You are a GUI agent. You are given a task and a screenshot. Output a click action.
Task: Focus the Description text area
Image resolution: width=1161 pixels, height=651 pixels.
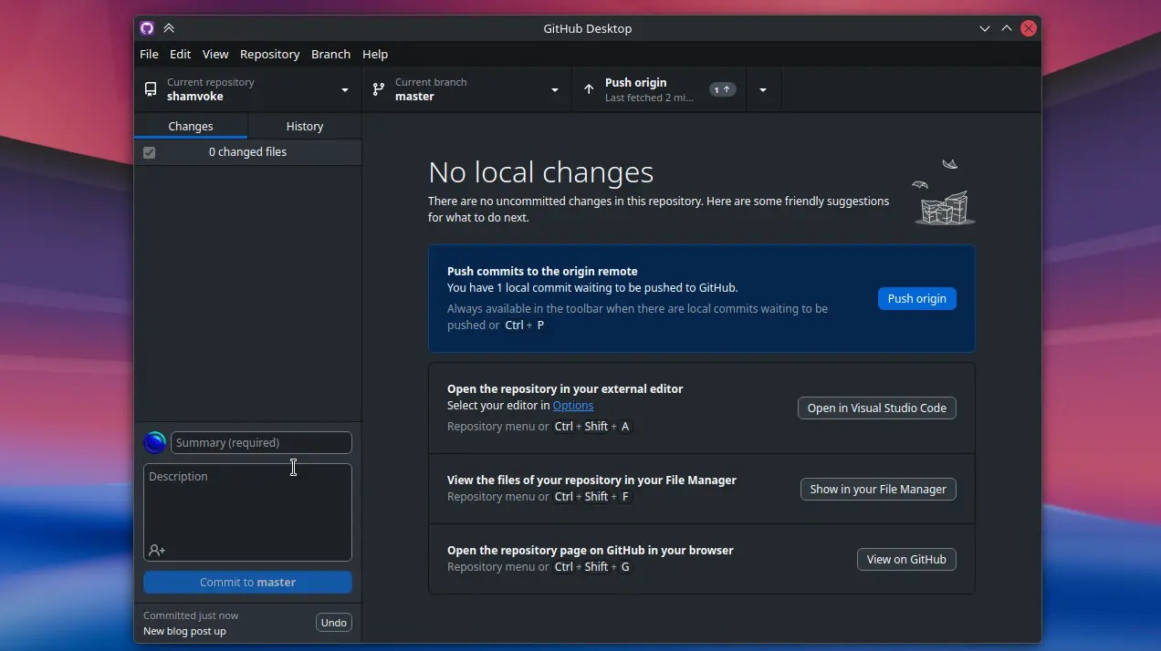(247, 512)
